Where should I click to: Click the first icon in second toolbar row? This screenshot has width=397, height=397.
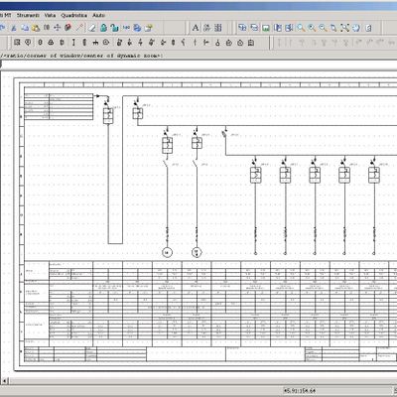point(17,43)
